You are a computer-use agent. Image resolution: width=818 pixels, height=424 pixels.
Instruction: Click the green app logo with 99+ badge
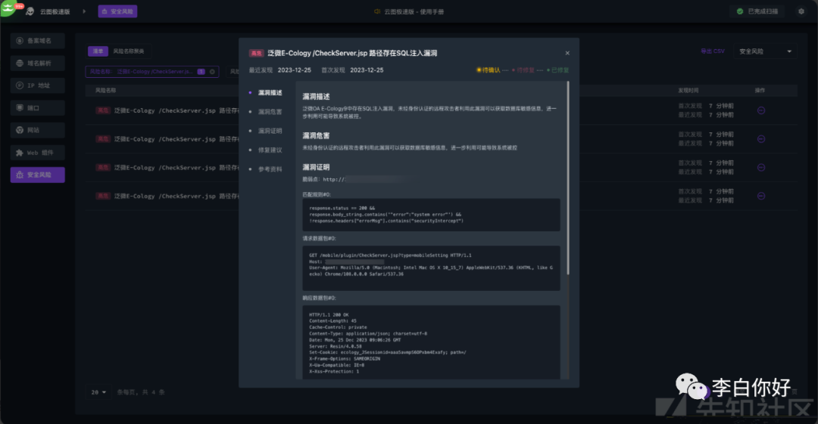coord(9,9)
